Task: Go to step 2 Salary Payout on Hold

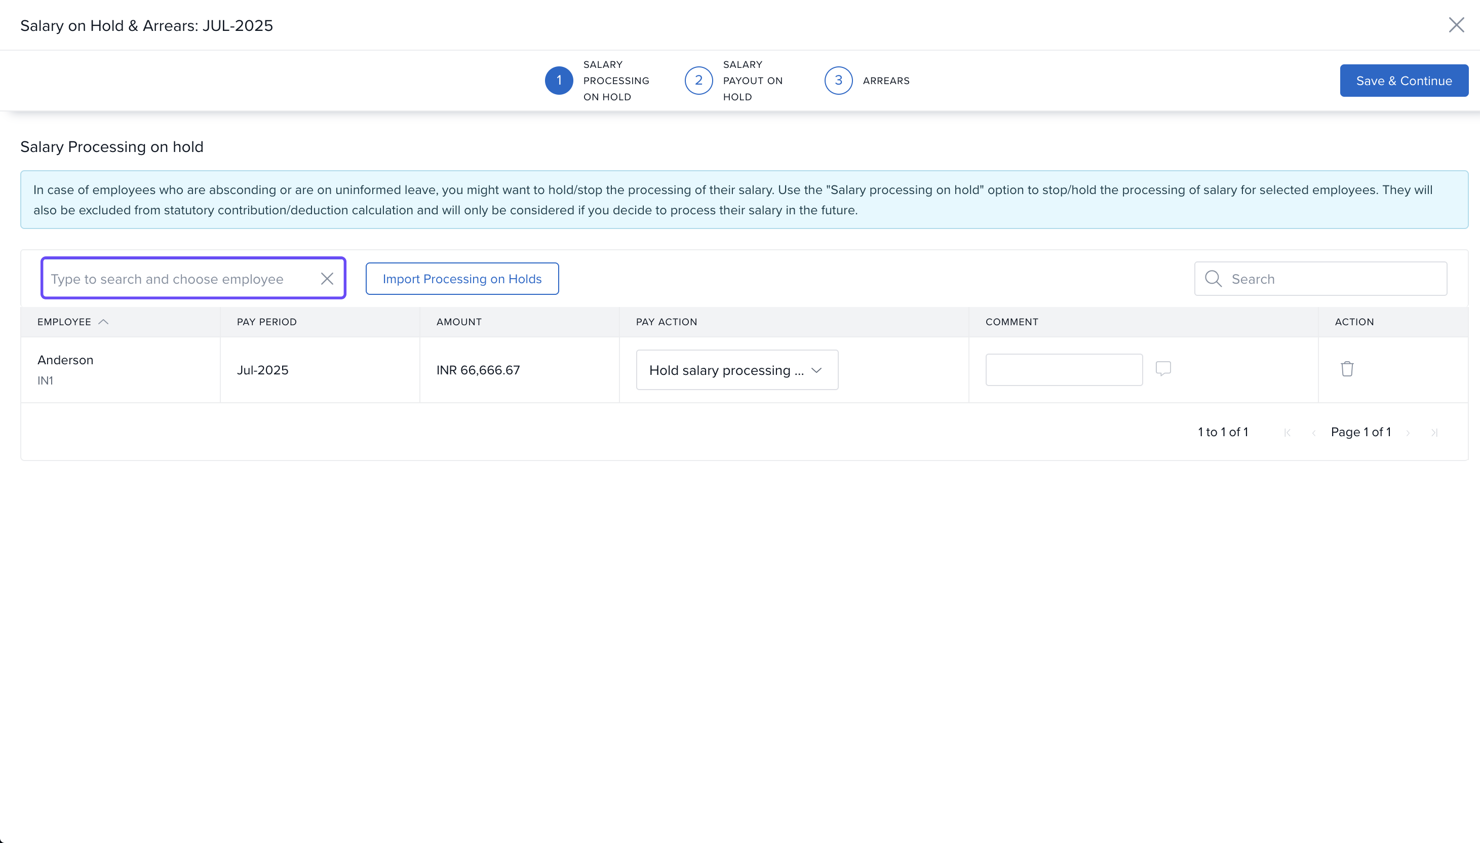Action: point(698,81)
